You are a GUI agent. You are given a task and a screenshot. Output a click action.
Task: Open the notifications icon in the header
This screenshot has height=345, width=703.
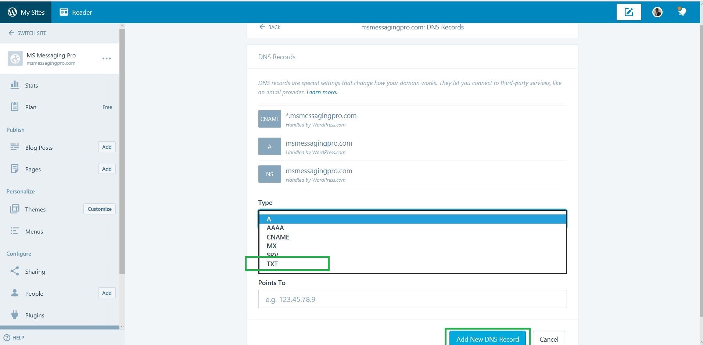click(682, 12)
